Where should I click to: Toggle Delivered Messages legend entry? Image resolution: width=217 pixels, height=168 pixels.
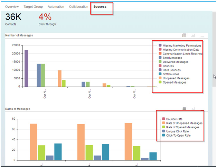pyautogui.click(x=173, y=62)
